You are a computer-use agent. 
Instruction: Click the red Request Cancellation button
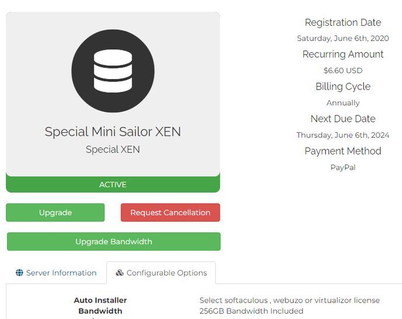coord(170,212)
